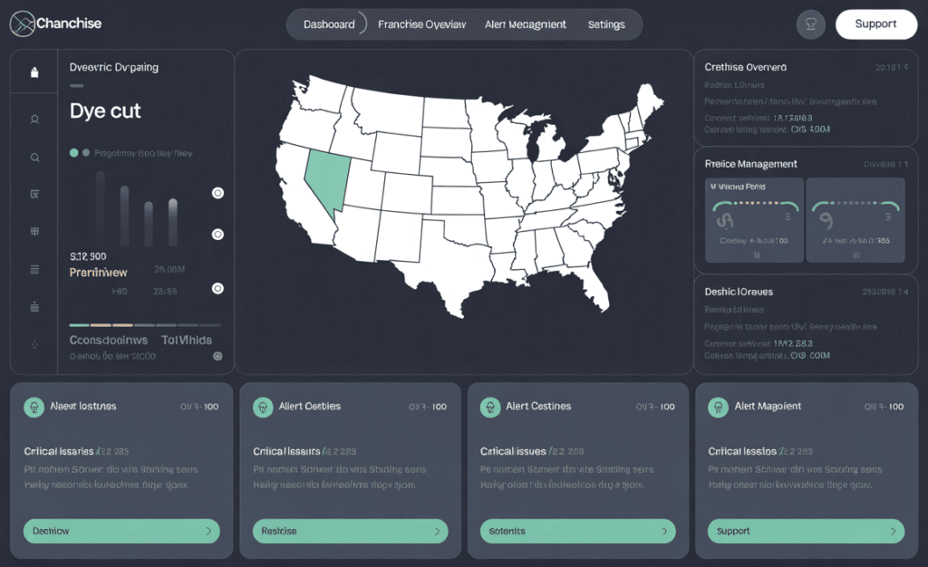The height and width of the screenshot is (567, 928).
Task: Click the Support button in the top bar
Action: click(x=875, y=24)
